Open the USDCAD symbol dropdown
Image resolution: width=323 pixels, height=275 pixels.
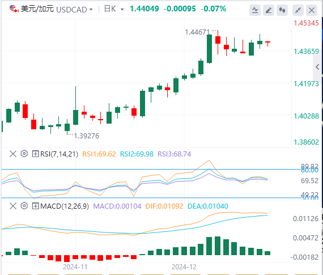pyautogui.click(x=91, y=10)
